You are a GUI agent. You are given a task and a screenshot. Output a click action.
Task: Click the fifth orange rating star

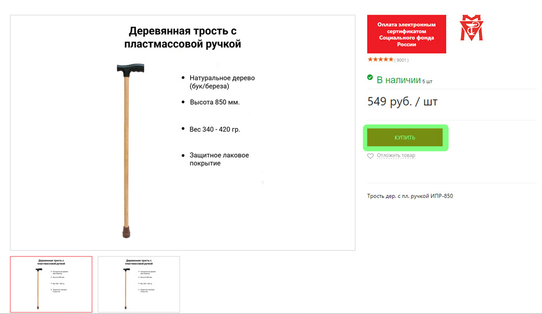click(x=391, y=60)
